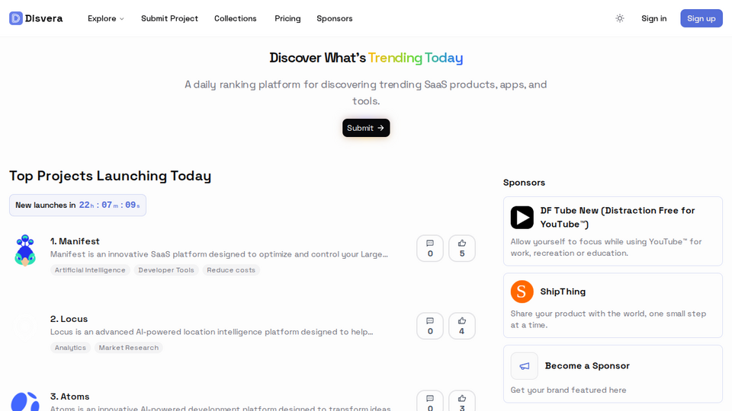732x411 pixels.
Task: Expand the Explore dropdown menu
Action: (105, 18)
